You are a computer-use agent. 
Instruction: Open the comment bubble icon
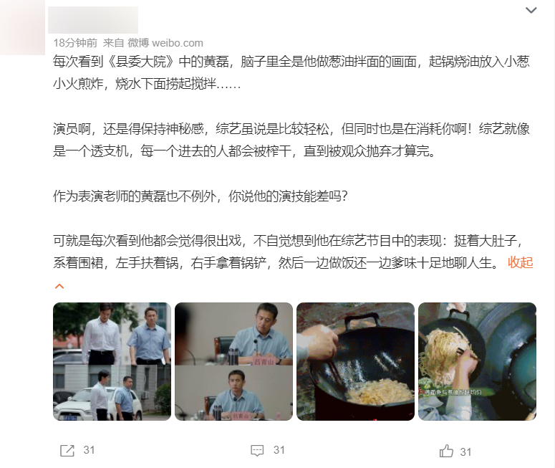point(257,451)
